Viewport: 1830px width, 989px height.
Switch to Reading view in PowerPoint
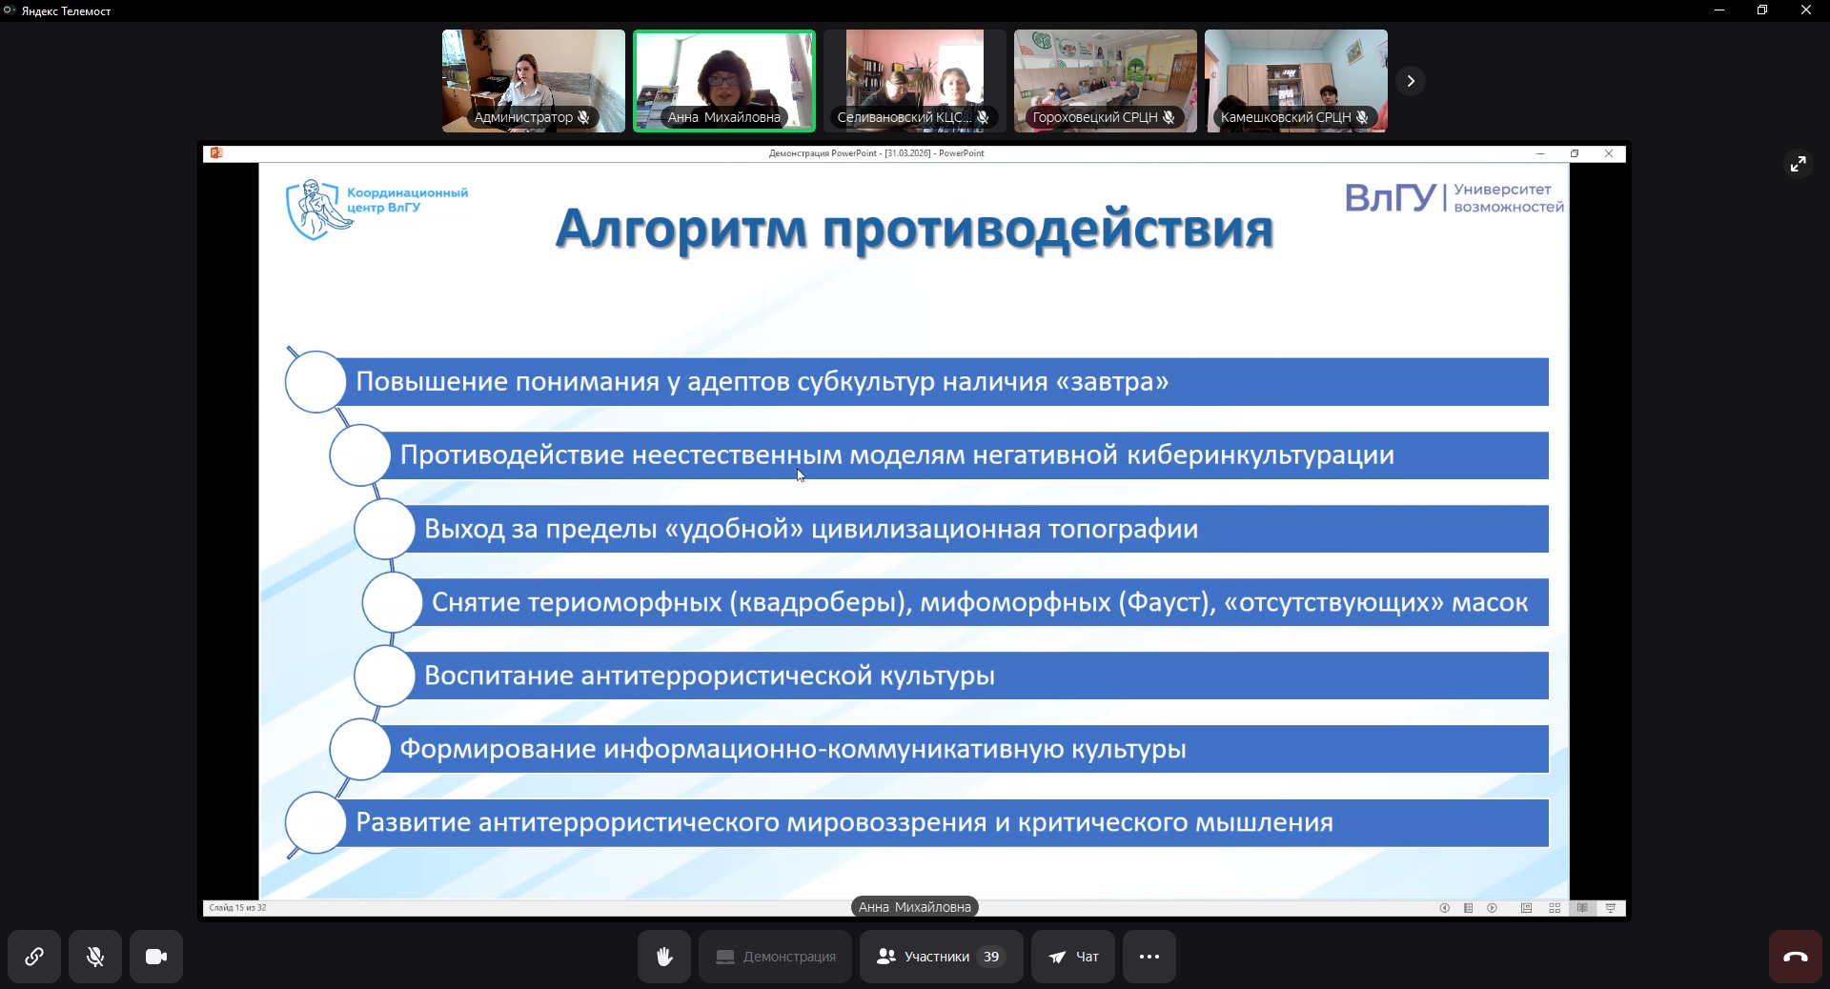tap(1582, 908)
